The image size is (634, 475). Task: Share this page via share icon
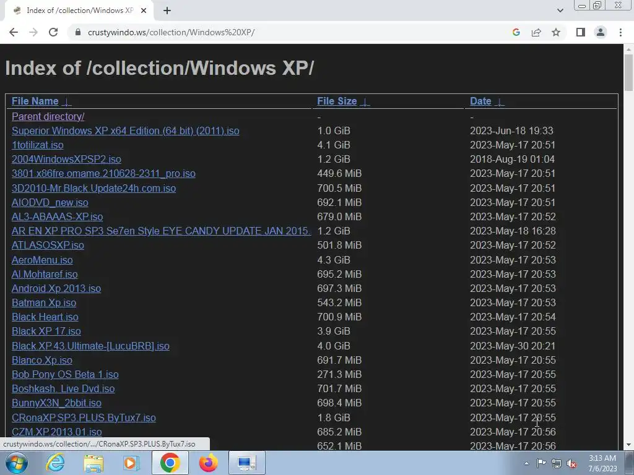pos(536,32)
